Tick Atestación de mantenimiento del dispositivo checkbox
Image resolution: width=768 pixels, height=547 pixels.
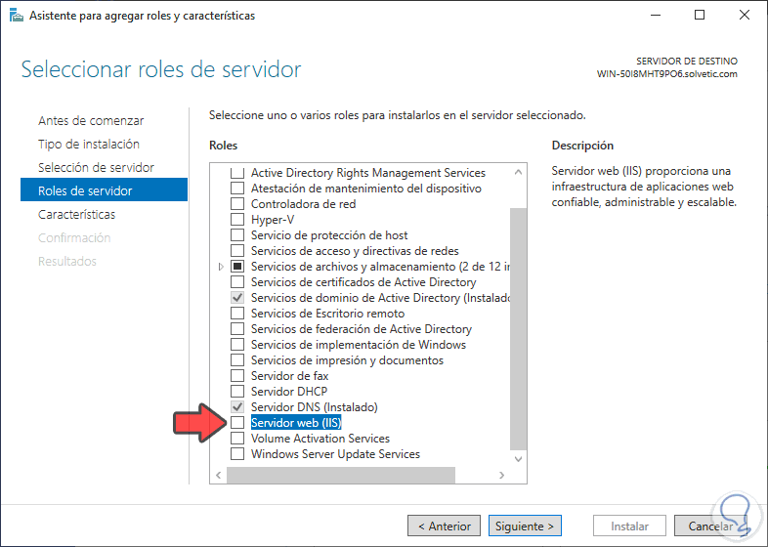click(237, 189)
